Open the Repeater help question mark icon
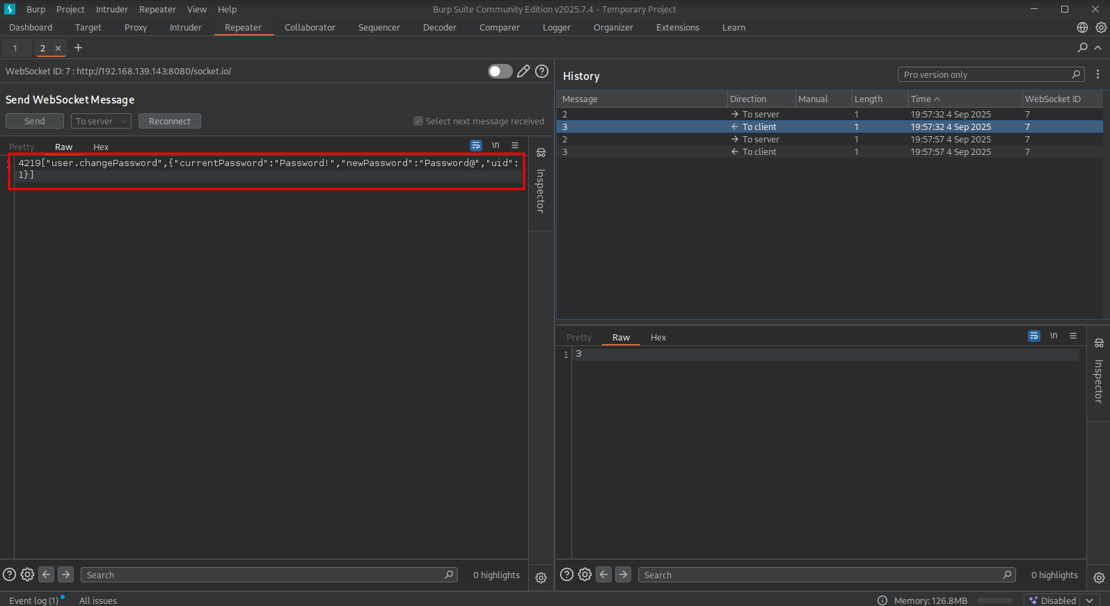This screenshot has width=1110, height=606. pos(541,72)
